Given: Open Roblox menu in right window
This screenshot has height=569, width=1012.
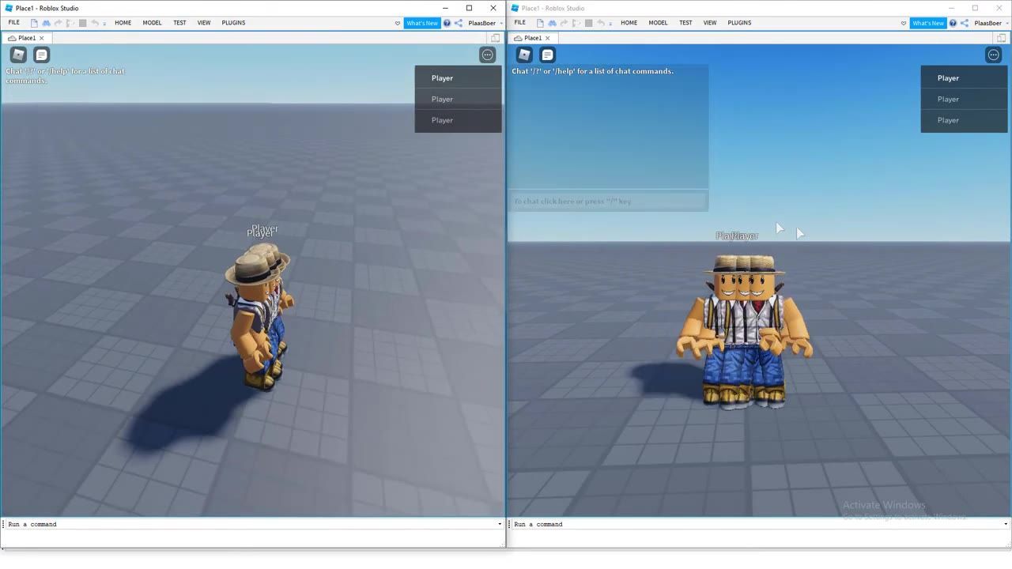Looking at the screenshot, I should tap(524, 55).
